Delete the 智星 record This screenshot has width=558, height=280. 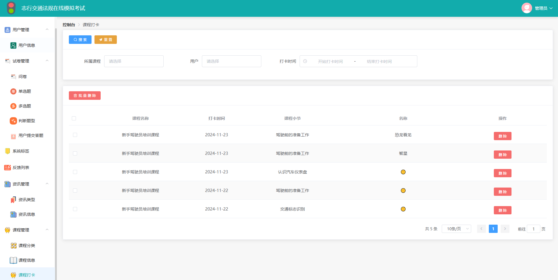(502, 155)
